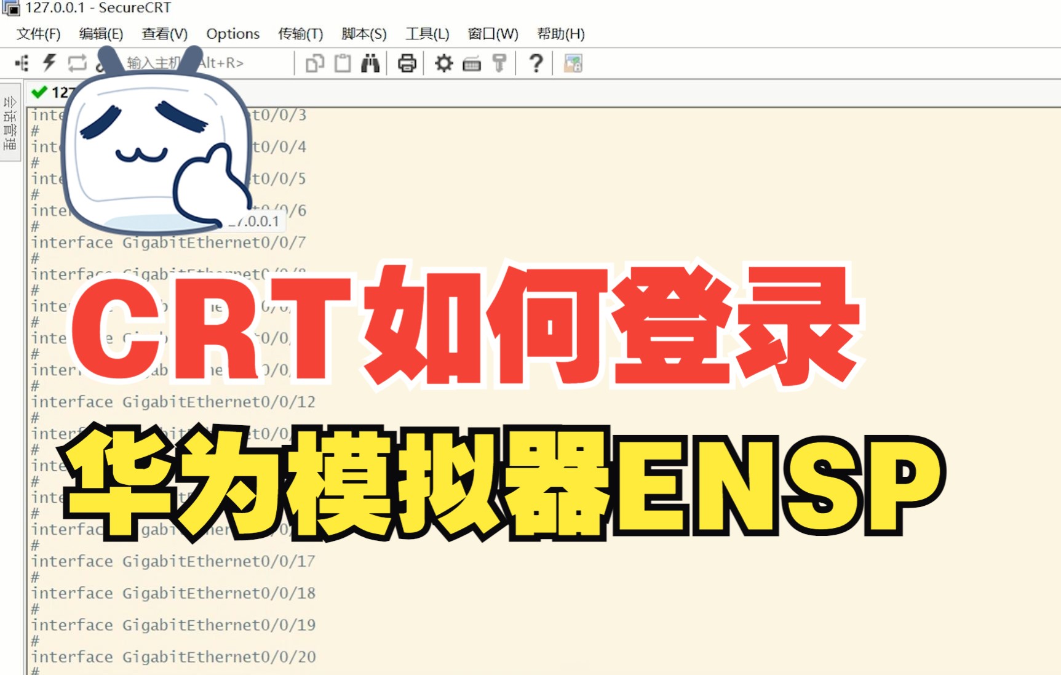Open Find with the binoculars icon

coord(370,63)
